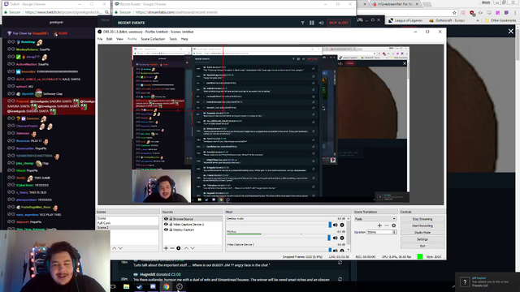Screen dimensions: 520x292
Task: Open OBS Settings button
Action: [422, 239]
